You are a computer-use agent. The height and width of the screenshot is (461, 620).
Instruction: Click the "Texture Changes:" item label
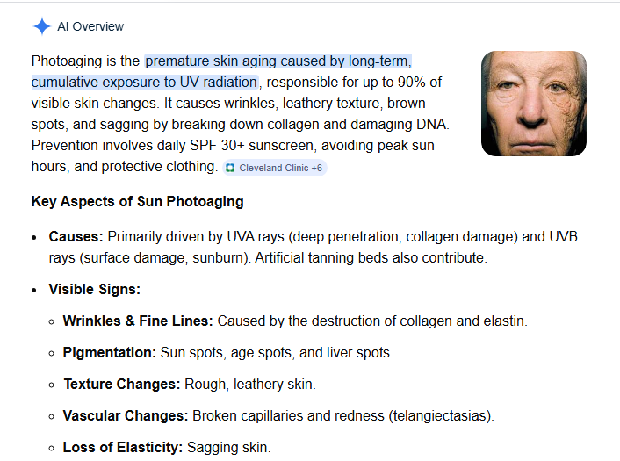click(x=121, y=385)
